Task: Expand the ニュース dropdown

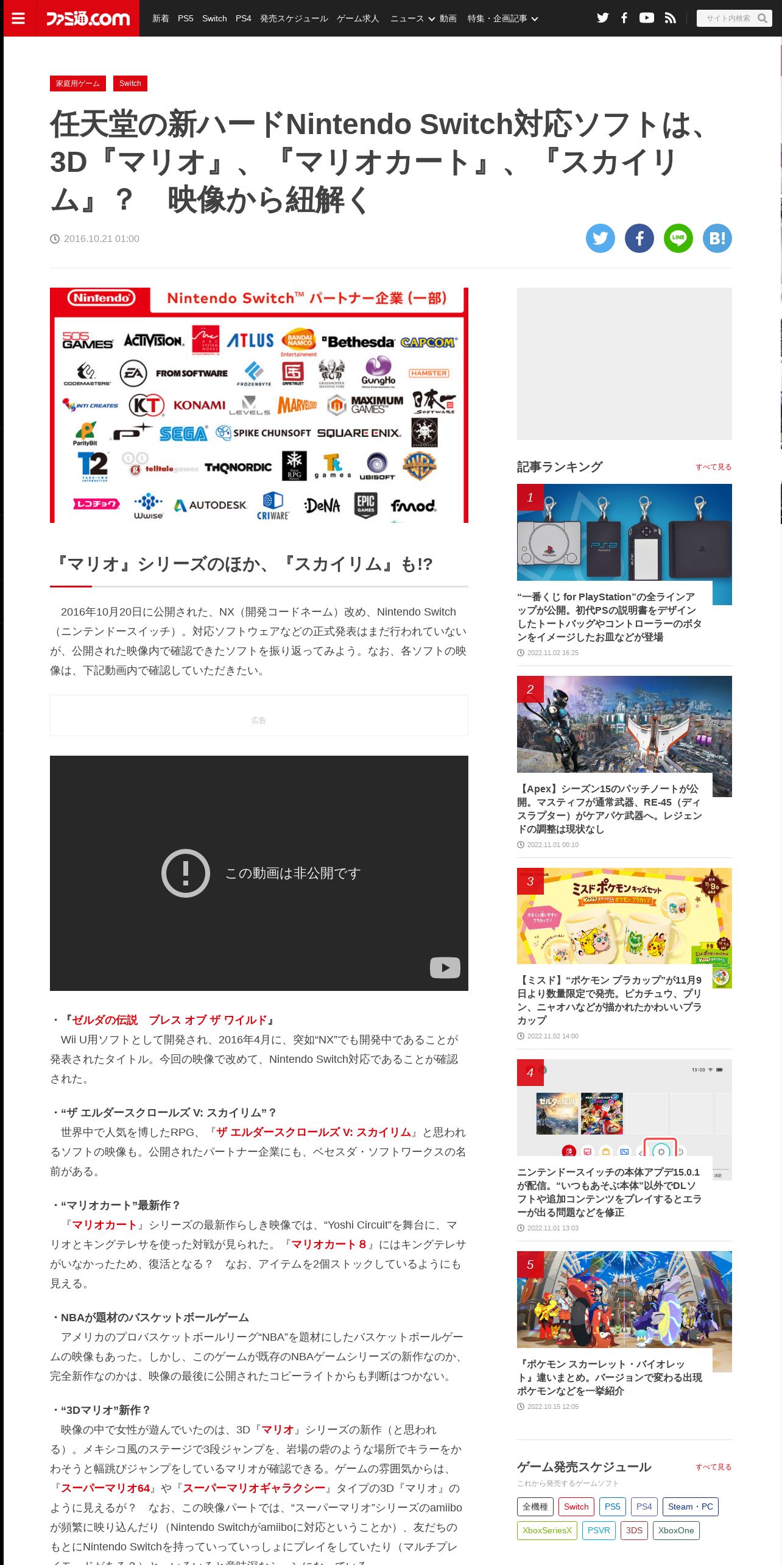Action: tap(412, 18)
